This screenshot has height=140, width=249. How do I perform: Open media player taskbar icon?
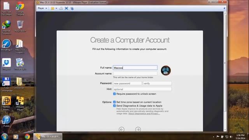tap(16, 136)
